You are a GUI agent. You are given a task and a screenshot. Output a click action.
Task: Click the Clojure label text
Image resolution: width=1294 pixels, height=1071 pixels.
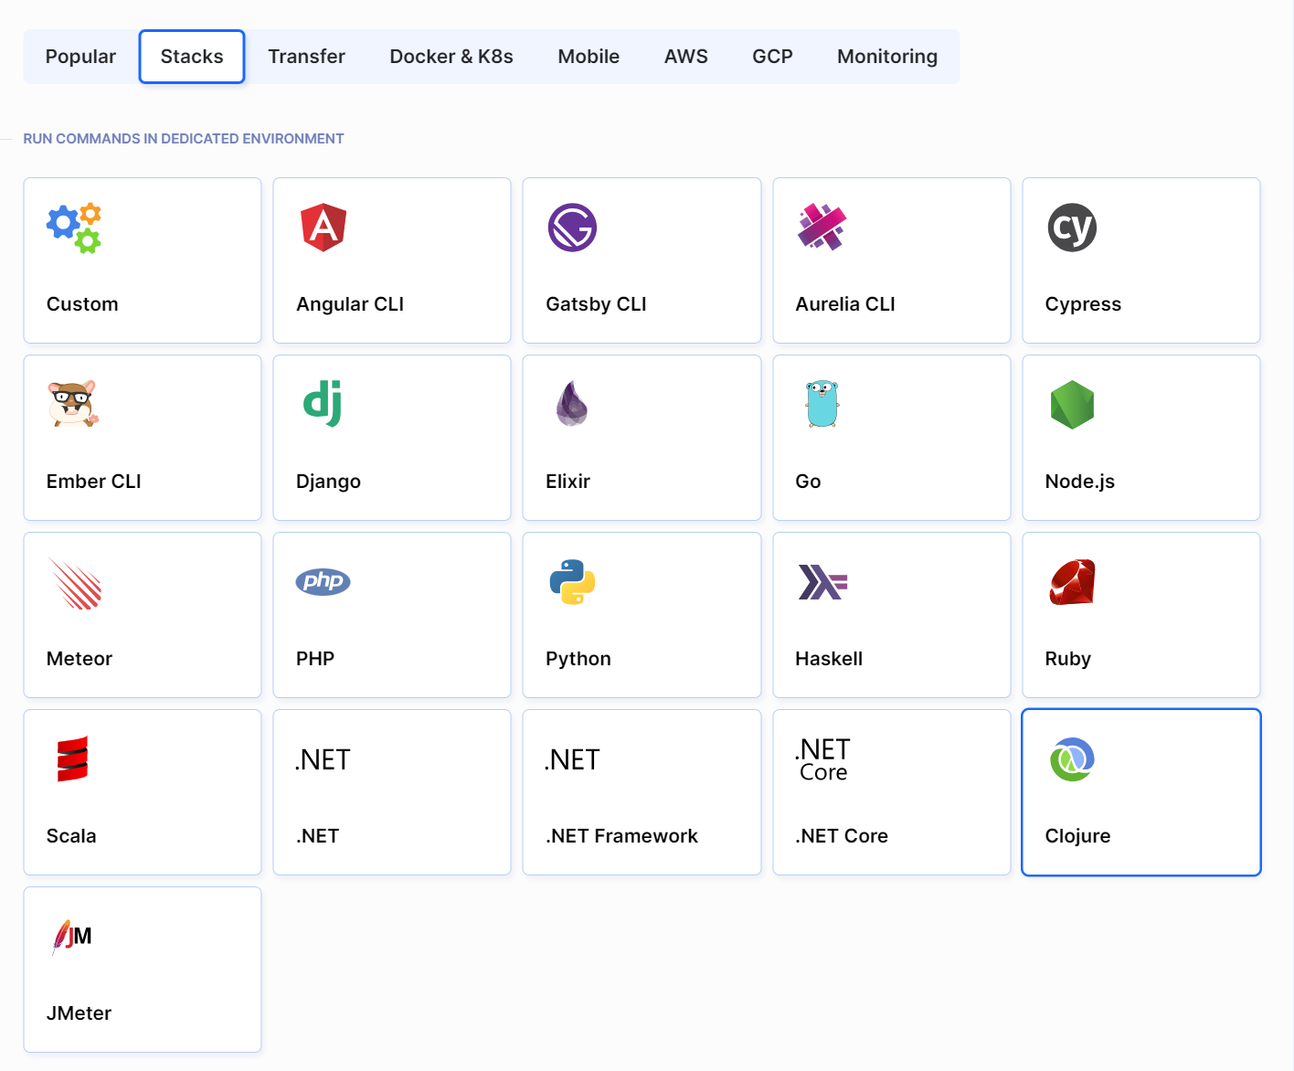point(1077,836)
